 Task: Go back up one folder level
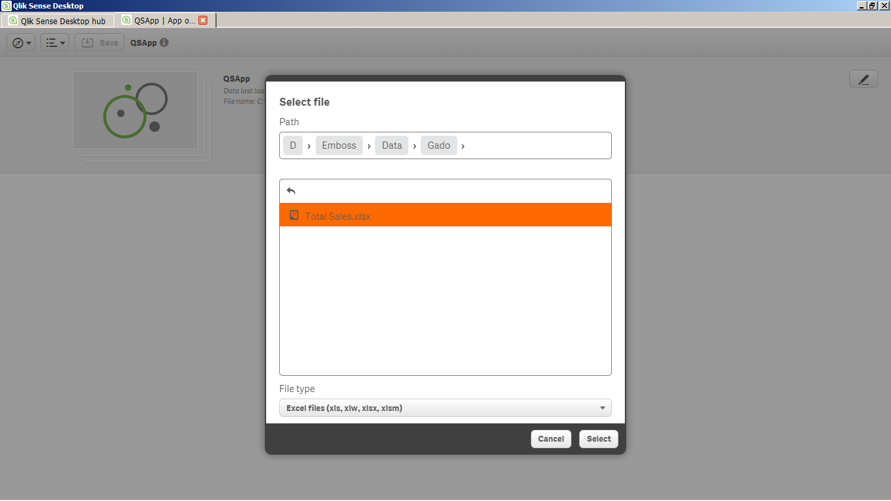(x=291, y=191)
